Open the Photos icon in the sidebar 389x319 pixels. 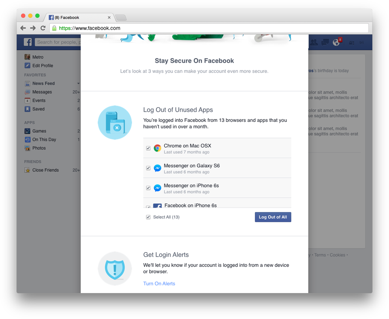tap(27, 148)
